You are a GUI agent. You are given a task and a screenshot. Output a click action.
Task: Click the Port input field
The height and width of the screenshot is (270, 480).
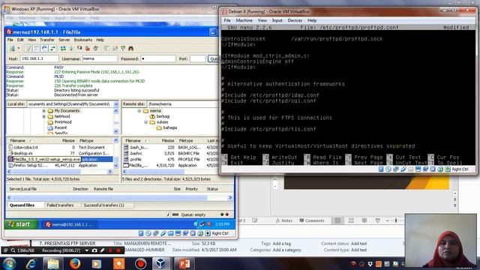(198, 58)
